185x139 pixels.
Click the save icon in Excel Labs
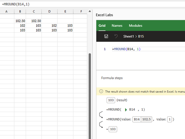click(106, 36)
